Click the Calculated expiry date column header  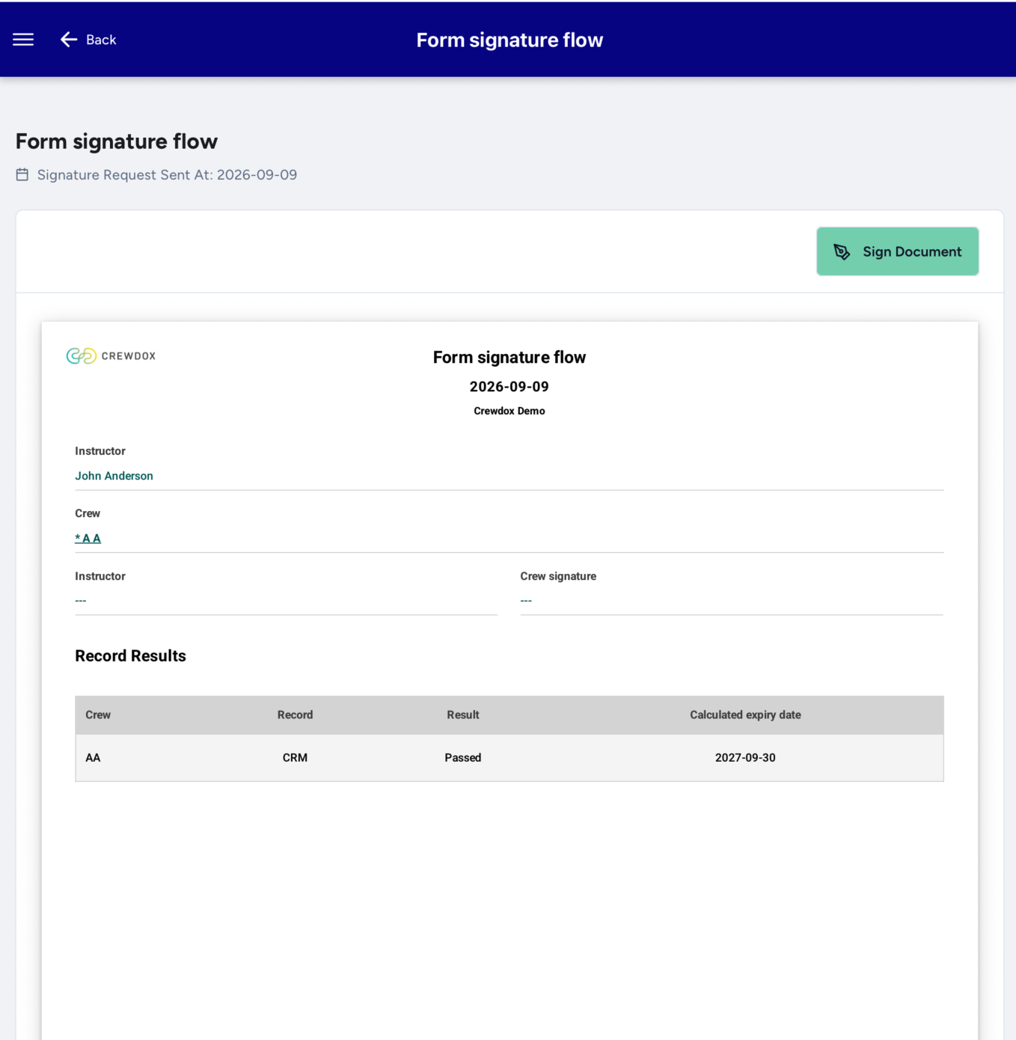point(745,715)
